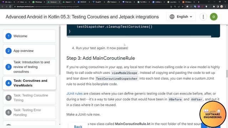Click the sidebar steps scrollbar
The width and height of the screenshot is (228, 128).
pyautogui.click(x=59, y=50)
